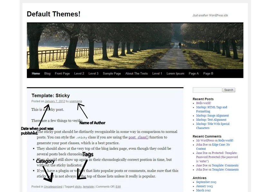Viewport: 271px width, 192px height.
Task: Open Page A menu item
Action: point(194,74)
